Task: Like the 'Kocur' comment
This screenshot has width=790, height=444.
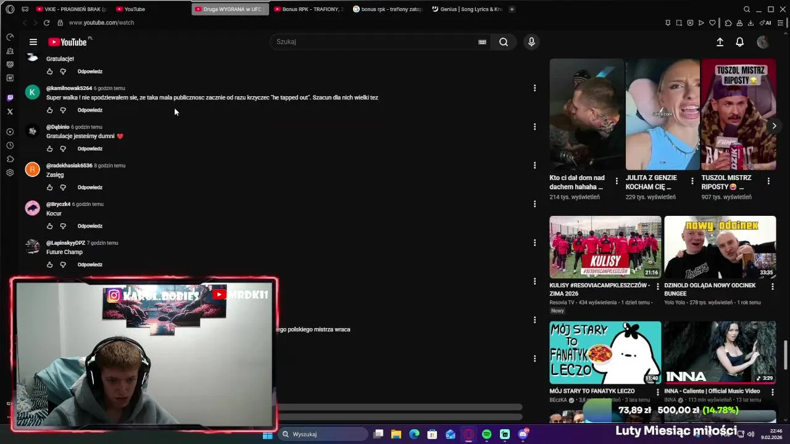Action: point(50,226)
